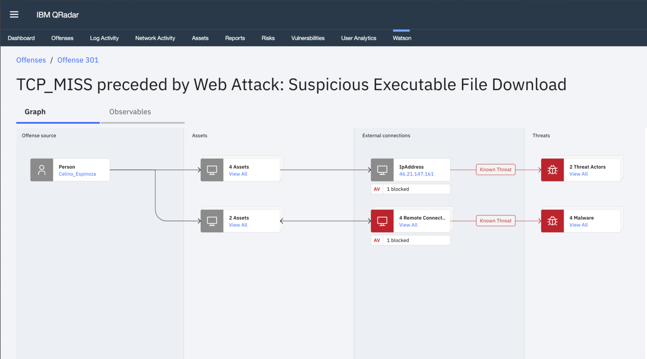Open IP address 46.21.147.161 link
647x359 pixels.
(416, 174)
